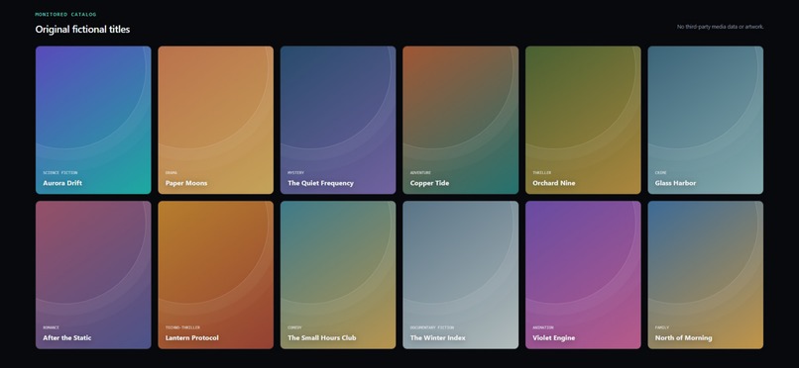
Task: Click 'No third-party media data or artwork.' note
Action: pos(720,27)
